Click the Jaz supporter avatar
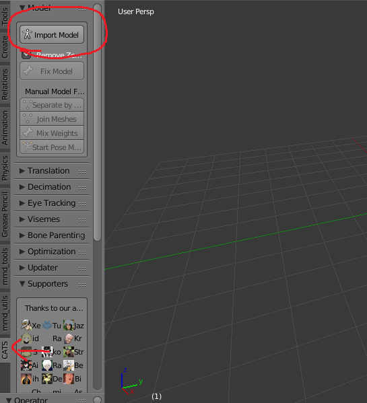Viewport: 367px width, 403px height. (69, 325)
